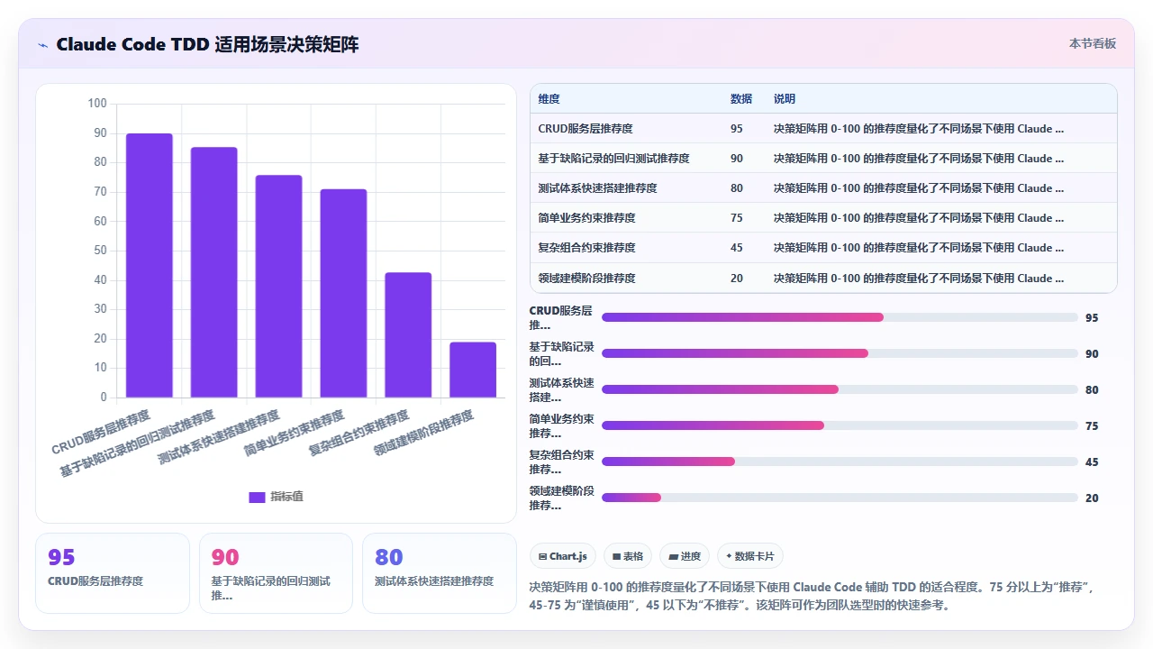Click the 测试体系快速搭建 progress bar

(x=840, y=389)
